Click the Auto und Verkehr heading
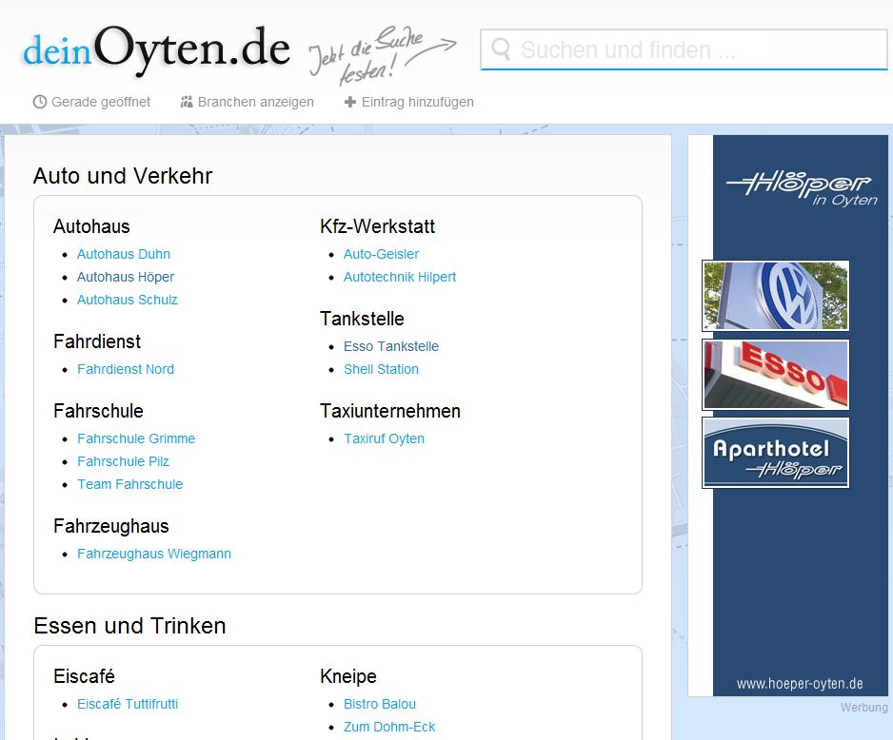893x740 pixels. coord(123,176)
